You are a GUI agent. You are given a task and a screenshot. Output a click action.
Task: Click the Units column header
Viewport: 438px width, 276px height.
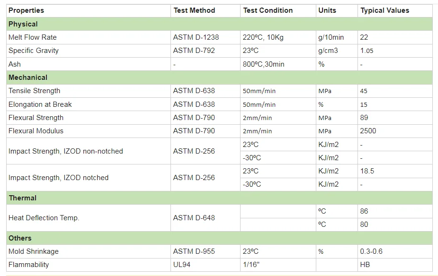tap(327, 10)
